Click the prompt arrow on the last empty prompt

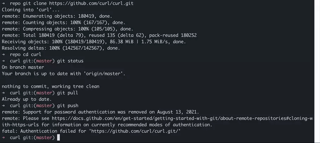coord(3,137)
